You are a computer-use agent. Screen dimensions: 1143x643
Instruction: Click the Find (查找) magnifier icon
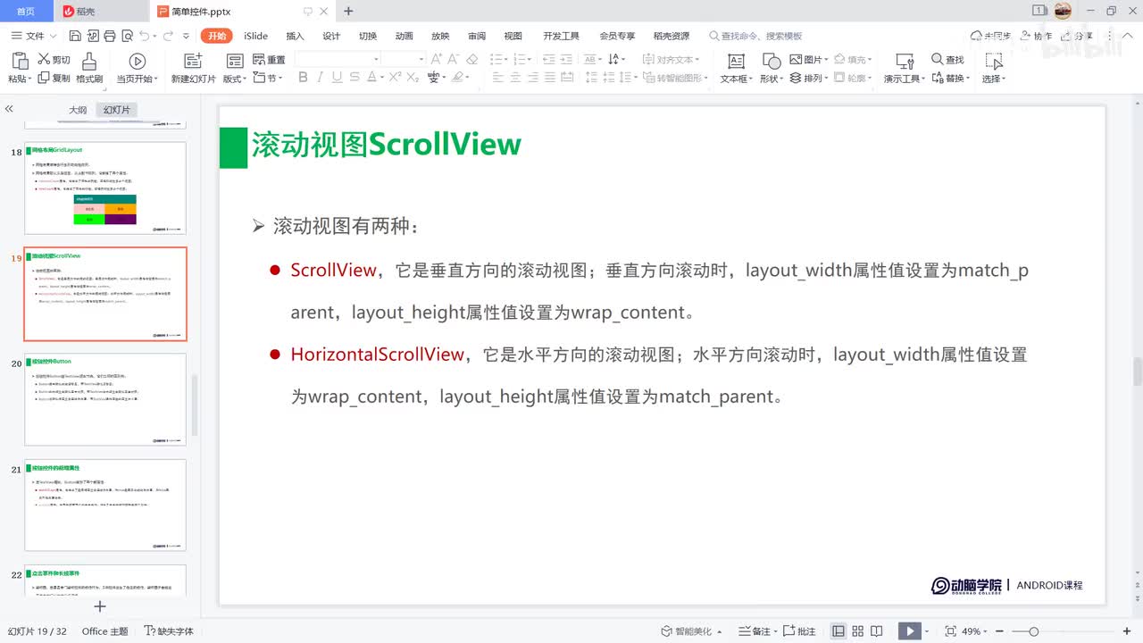[x=938, y=59]
